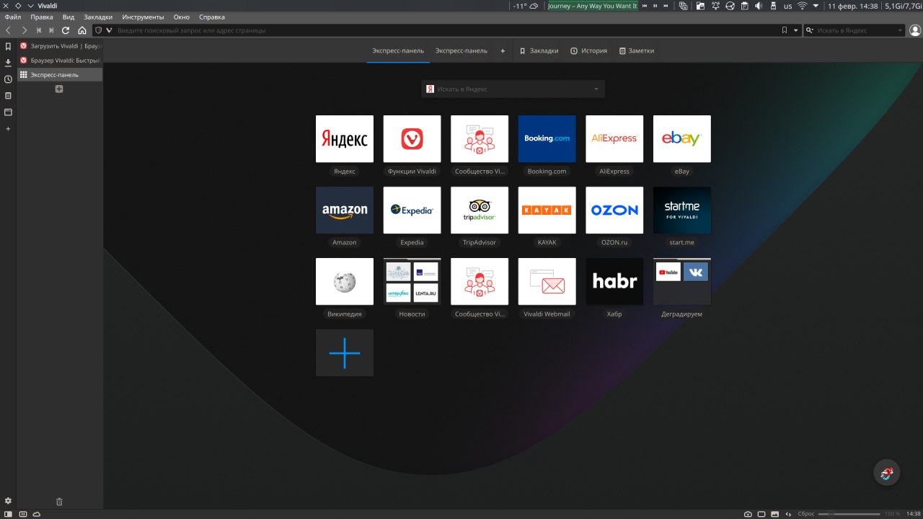Adjust the page zoom slider
The width and height of the screenshot is (923, 519).
(849, 514)
